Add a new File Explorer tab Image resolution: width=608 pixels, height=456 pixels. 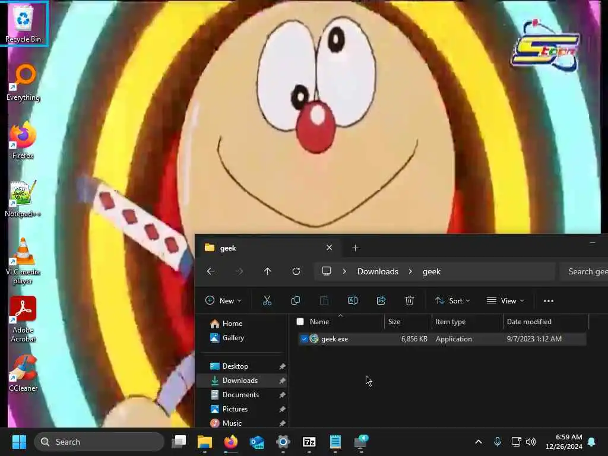click(355, 248)
